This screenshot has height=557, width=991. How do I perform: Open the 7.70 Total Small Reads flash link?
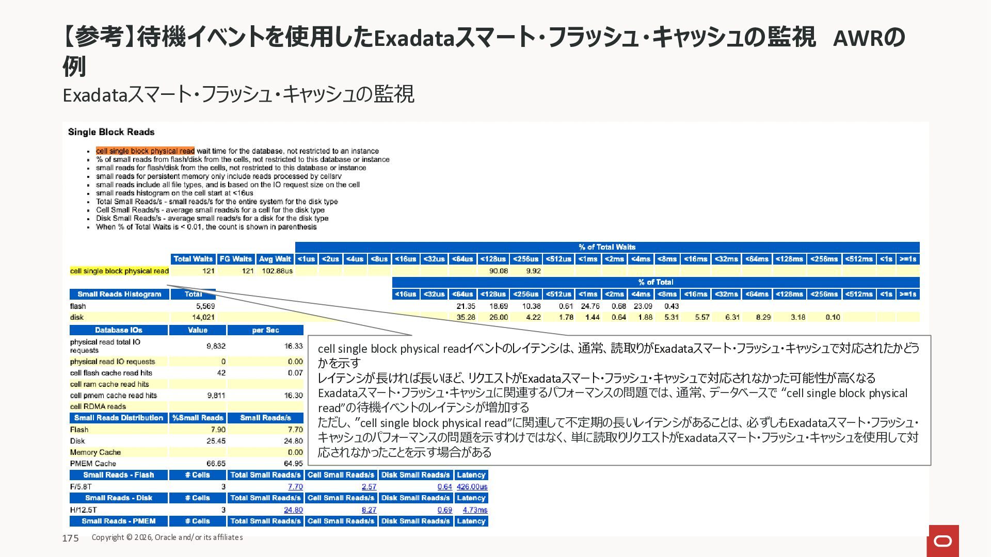click(x=295, y=486)
